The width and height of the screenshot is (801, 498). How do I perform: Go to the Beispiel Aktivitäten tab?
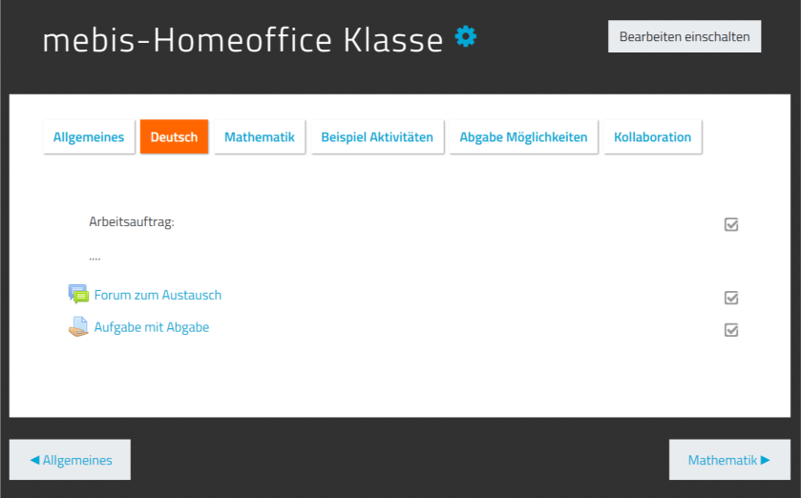pyautogui.click(x=377, y=137)
